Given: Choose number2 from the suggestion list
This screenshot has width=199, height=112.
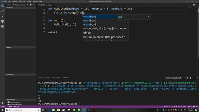Looking at the screenshot, I should tap(99, 21).
